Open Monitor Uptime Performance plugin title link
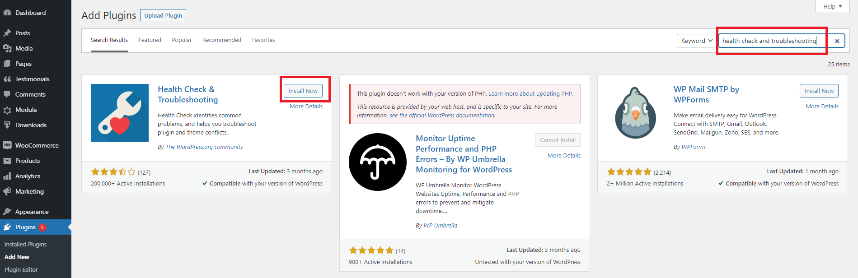The width and height of the screenshot is (858, 278). pos(464,154)
